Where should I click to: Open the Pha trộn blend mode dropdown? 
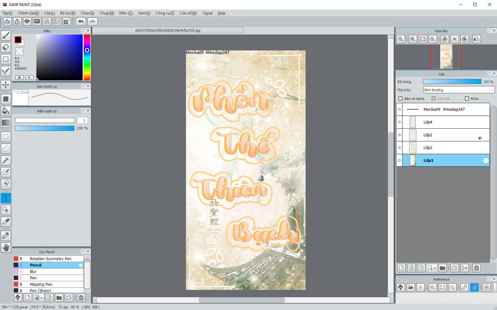[459, 90]
